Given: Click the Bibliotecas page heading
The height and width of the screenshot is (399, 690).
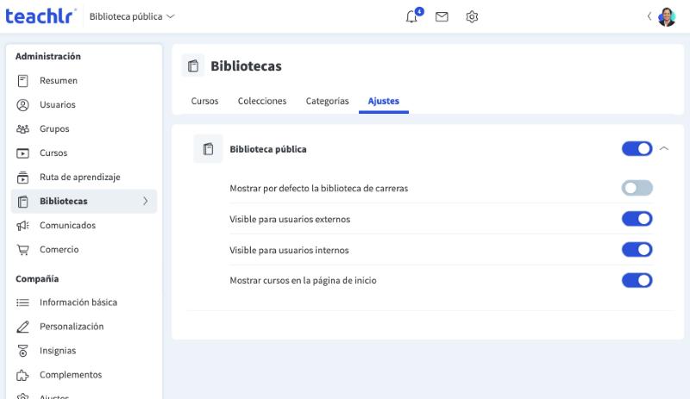Looking at the screenshot, I should (246, 66).
